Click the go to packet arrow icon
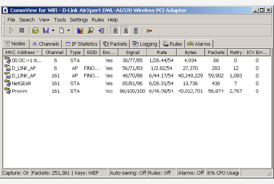This screenshot has height=184, width=274. click(102, 31)
